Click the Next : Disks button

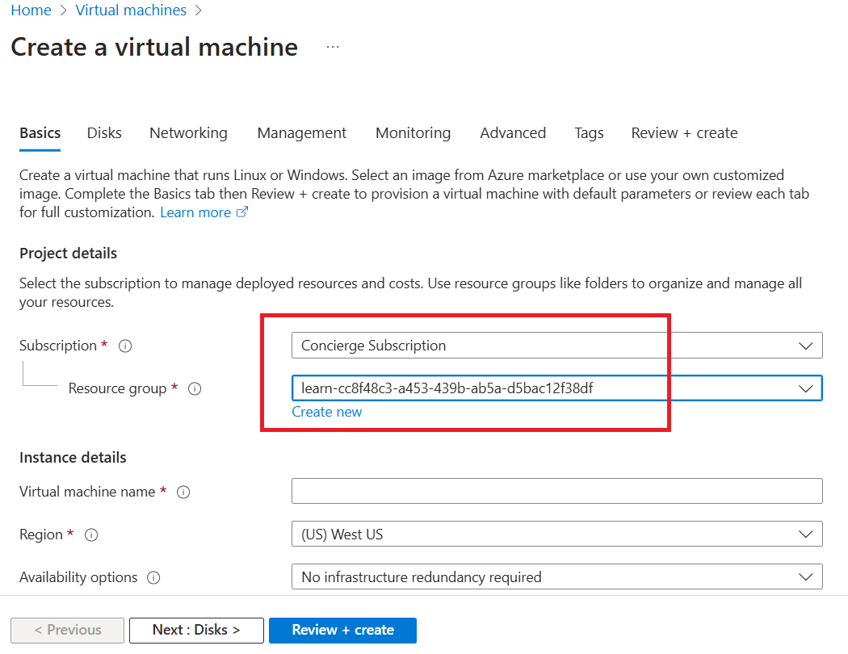point(196,630)
